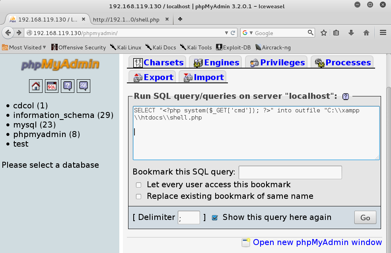Open the browser hamburger menu
This screenshot has width=391, height=253.
coord(383,33)
